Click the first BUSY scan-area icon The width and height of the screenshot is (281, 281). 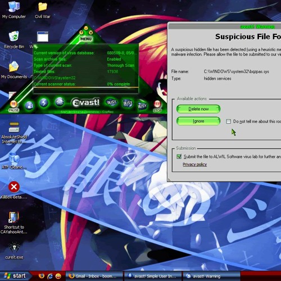pos(111,102)
